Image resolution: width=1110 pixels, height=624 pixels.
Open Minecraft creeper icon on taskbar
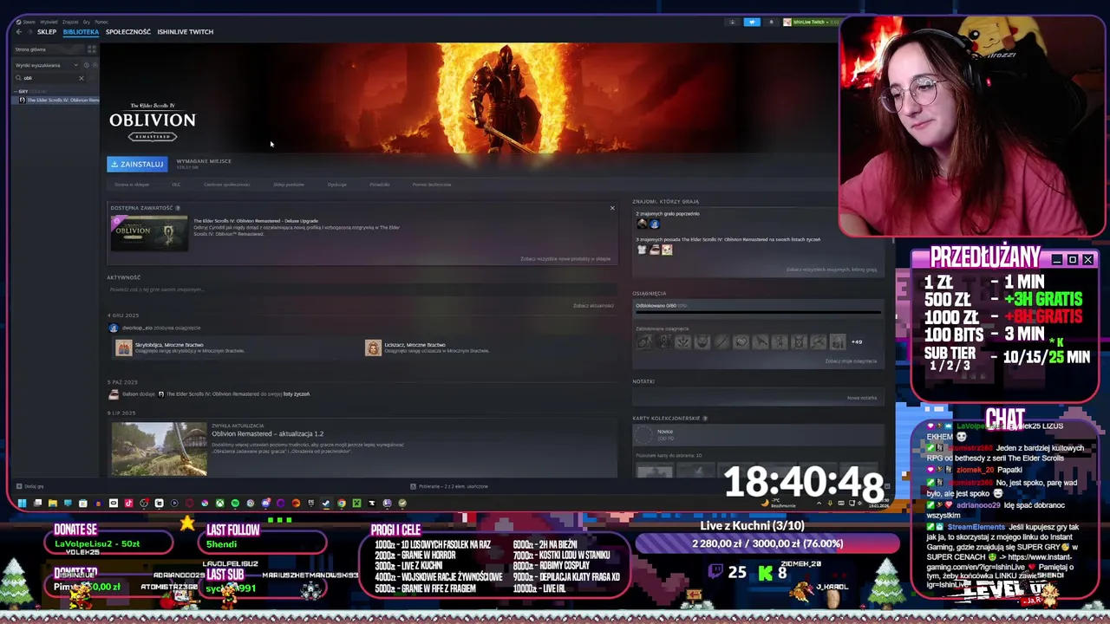click(x=356, y=503)
